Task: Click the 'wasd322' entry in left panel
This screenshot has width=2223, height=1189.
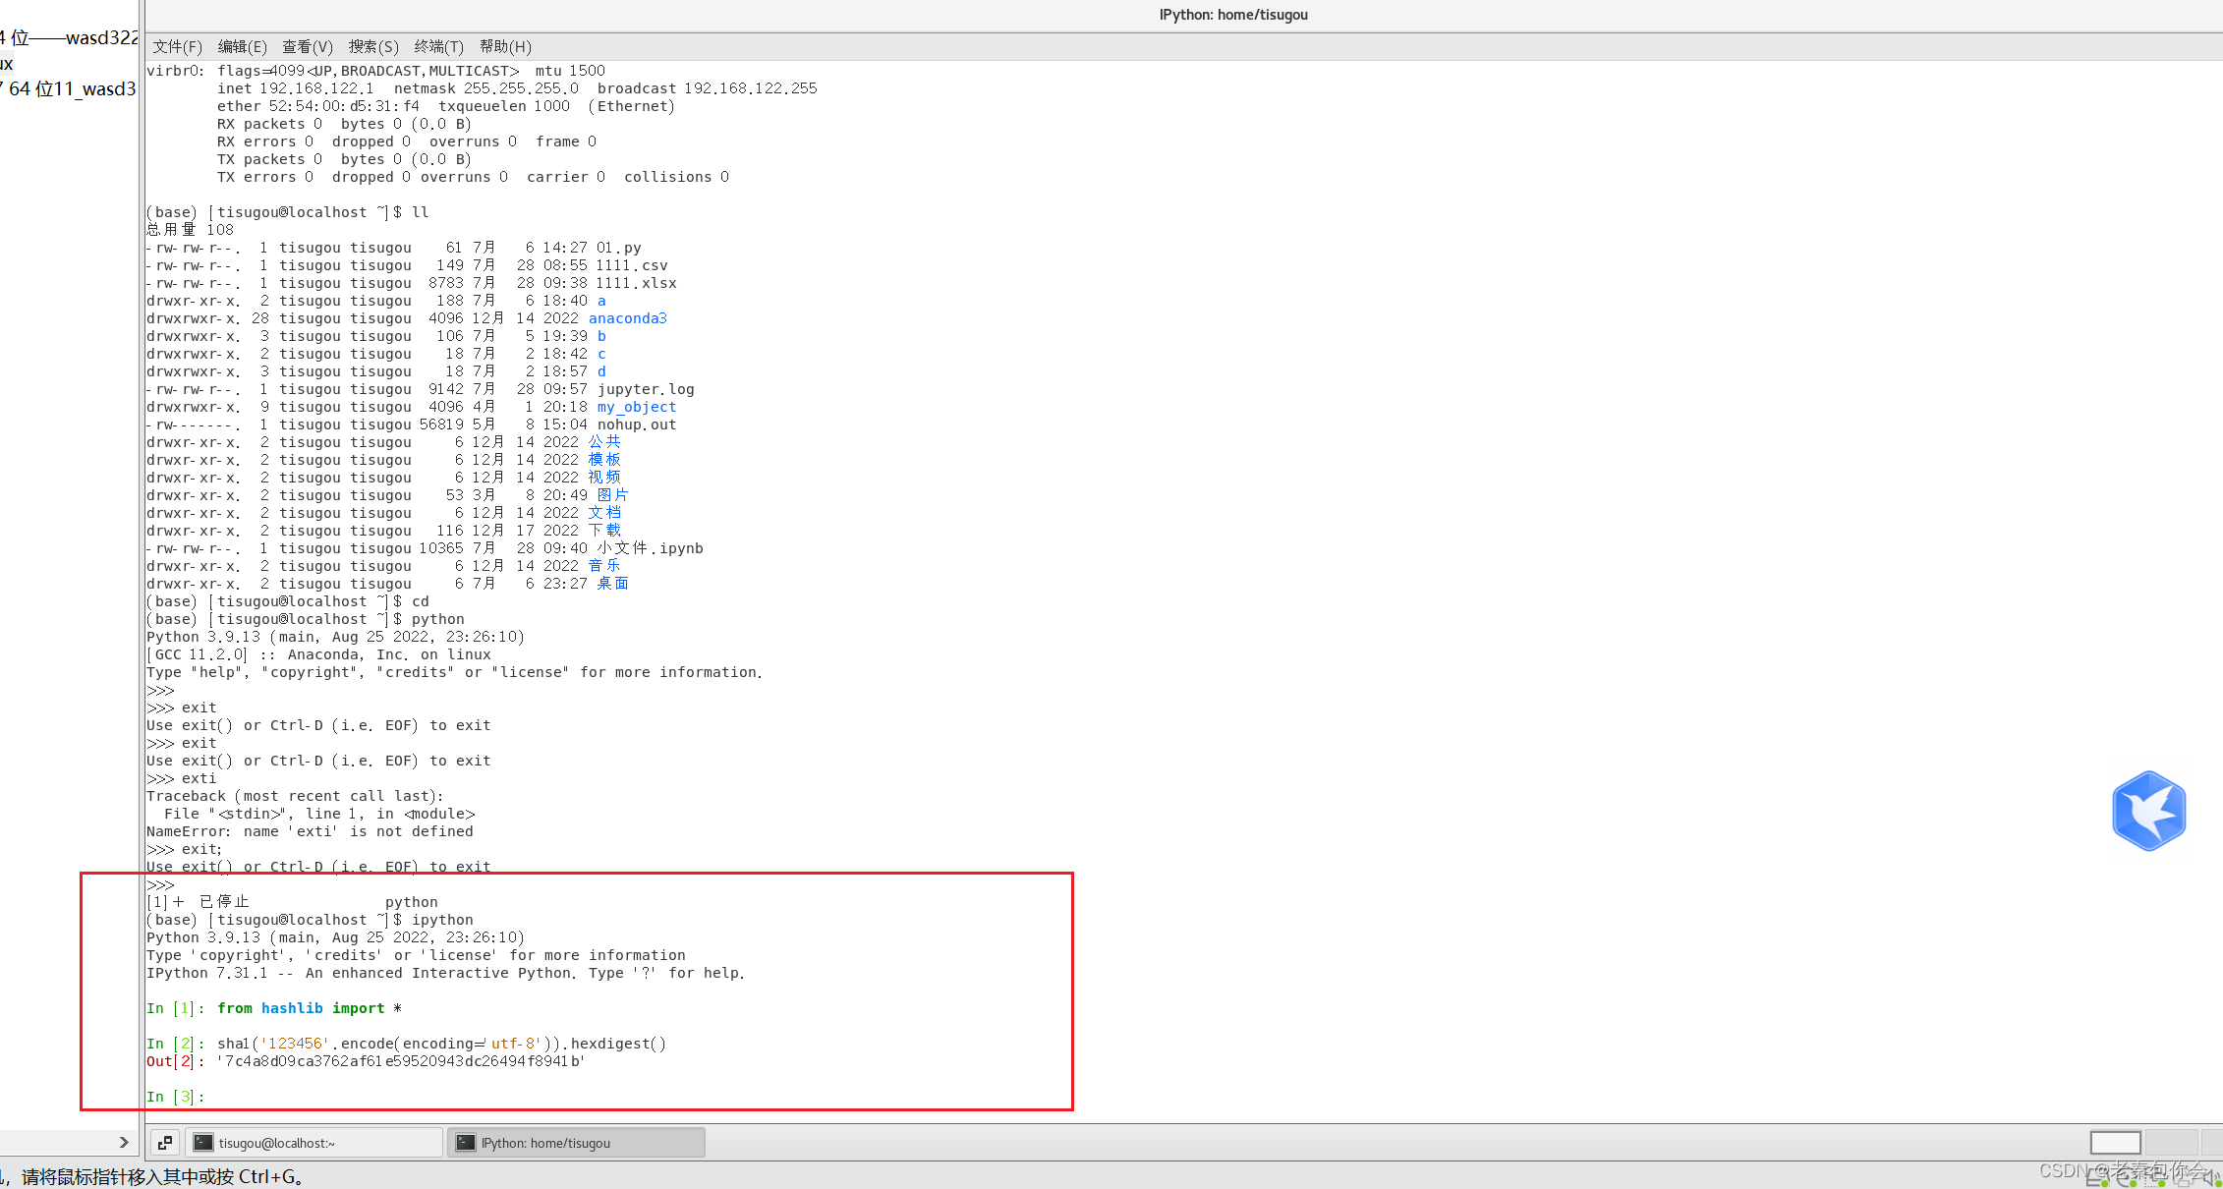Action: click(68, 38)
